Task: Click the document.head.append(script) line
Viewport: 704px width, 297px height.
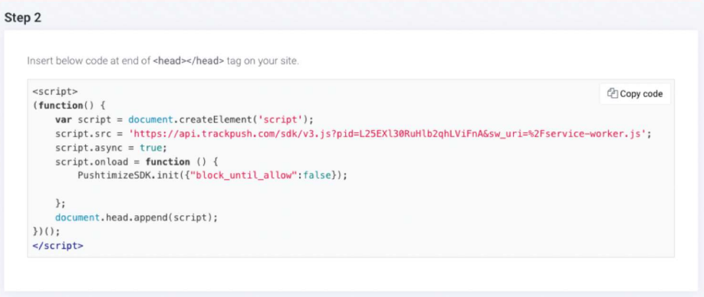Action: (x=137, y=217)
